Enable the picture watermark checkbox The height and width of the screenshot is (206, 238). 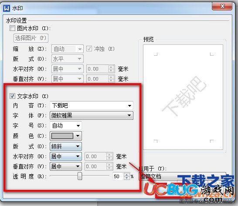[12, 28]
